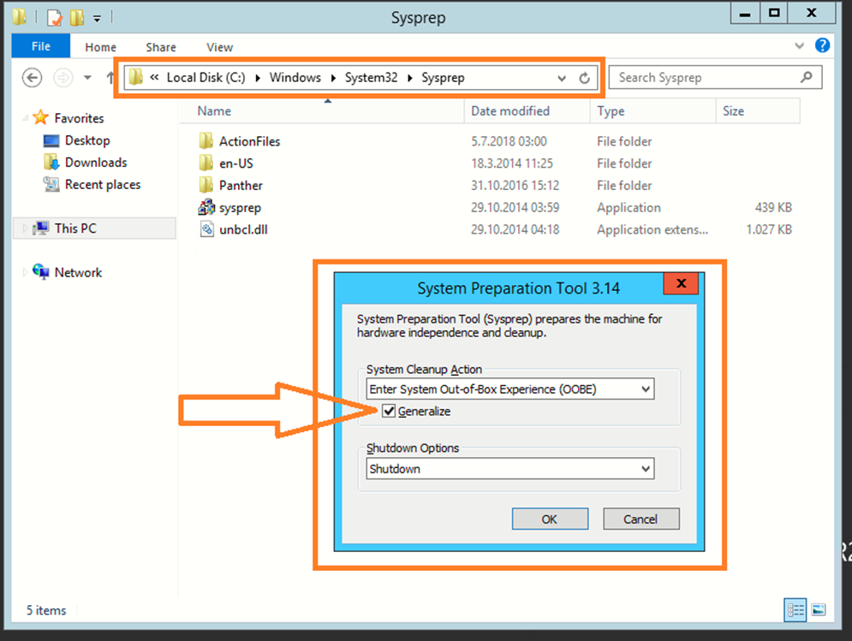The image size is (852, 641).
Task: Click the star icon beside Favorites
Action: pos(41,117)
